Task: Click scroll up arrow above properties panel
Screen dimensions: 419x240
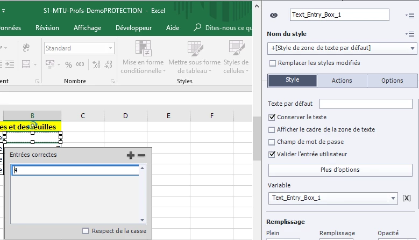Action: tap(257, 6)
